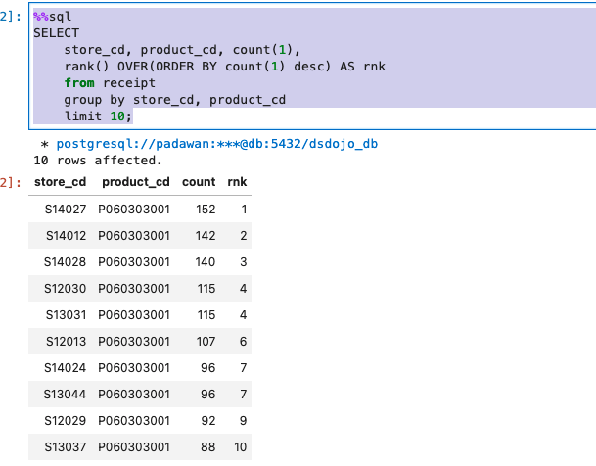Click count value 142
596x466 pixels.
click(206, 236)
